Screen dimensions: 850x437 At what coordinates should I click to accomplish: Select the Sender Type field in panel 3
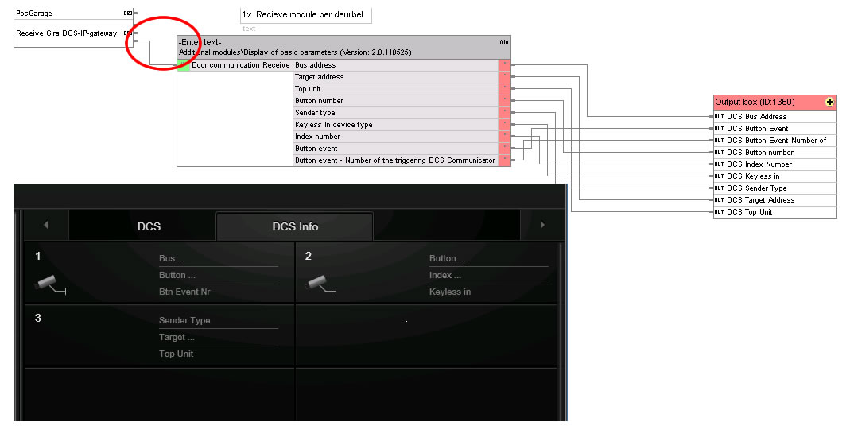[x=184, y=320]
